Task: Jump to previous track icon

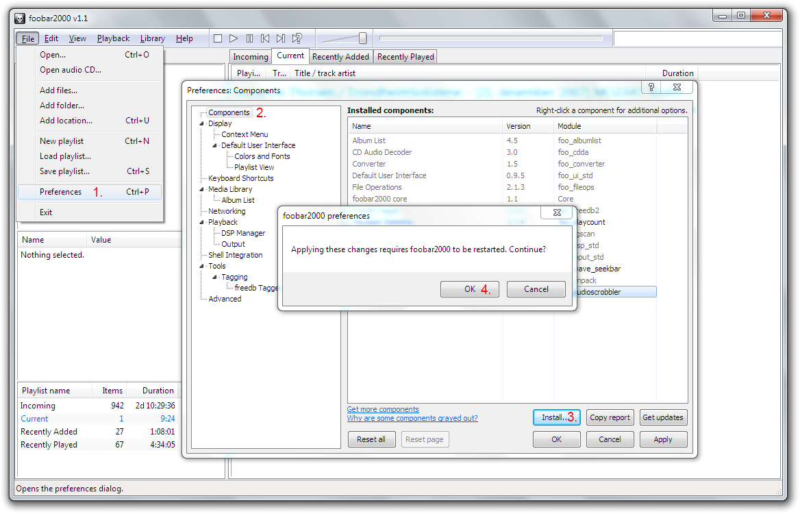Action: (x=265, y=38)
